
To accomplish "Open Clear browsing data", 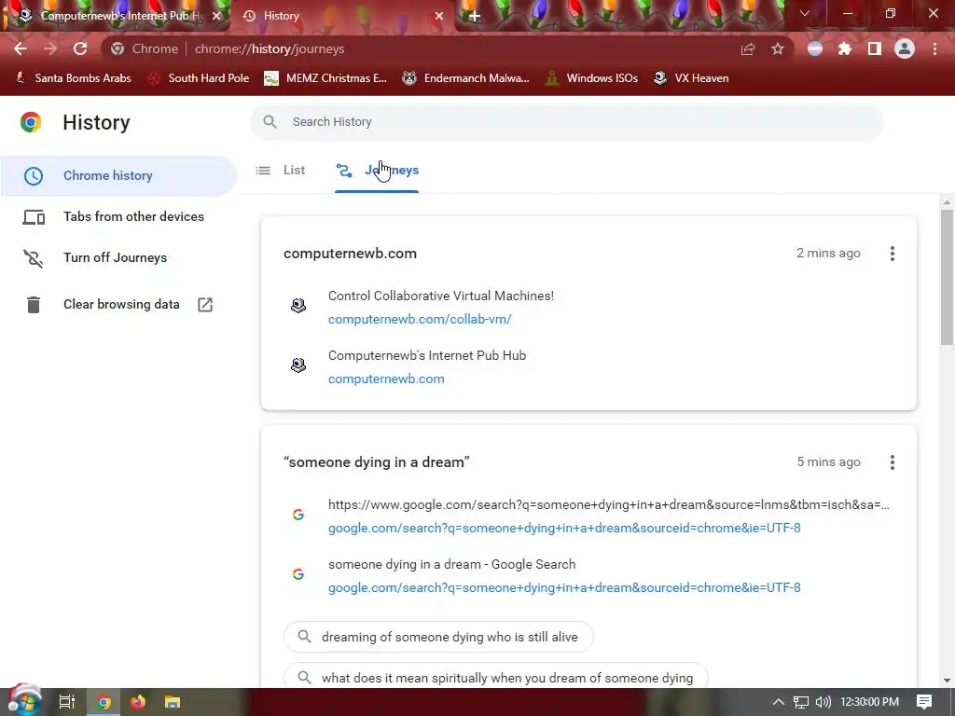I will 118,305.
